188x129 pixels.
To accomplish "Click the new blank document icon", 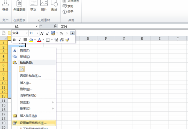I will tap(3, 33).
